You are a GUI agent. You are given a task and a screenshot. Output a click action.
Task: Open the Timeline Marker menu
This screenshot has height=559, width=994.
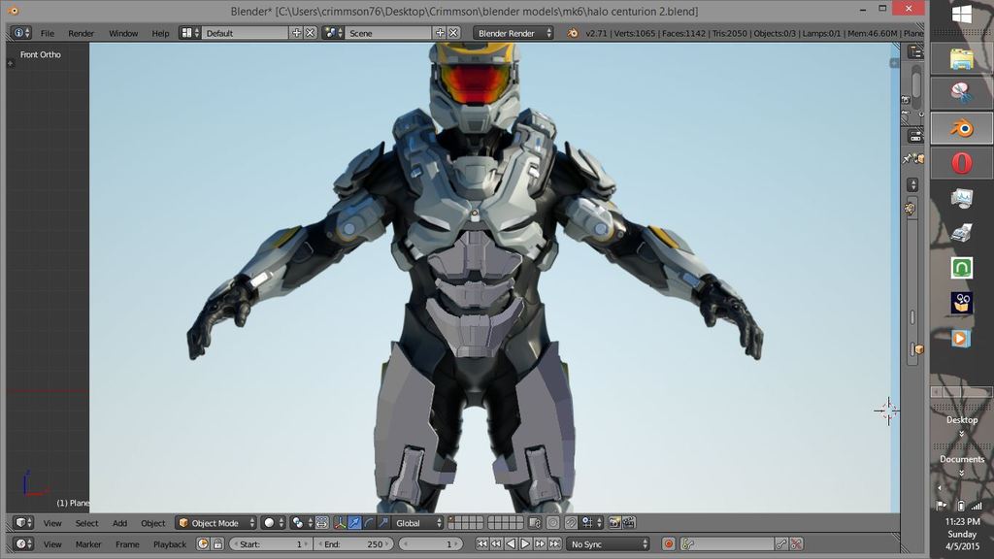[88, 544]
